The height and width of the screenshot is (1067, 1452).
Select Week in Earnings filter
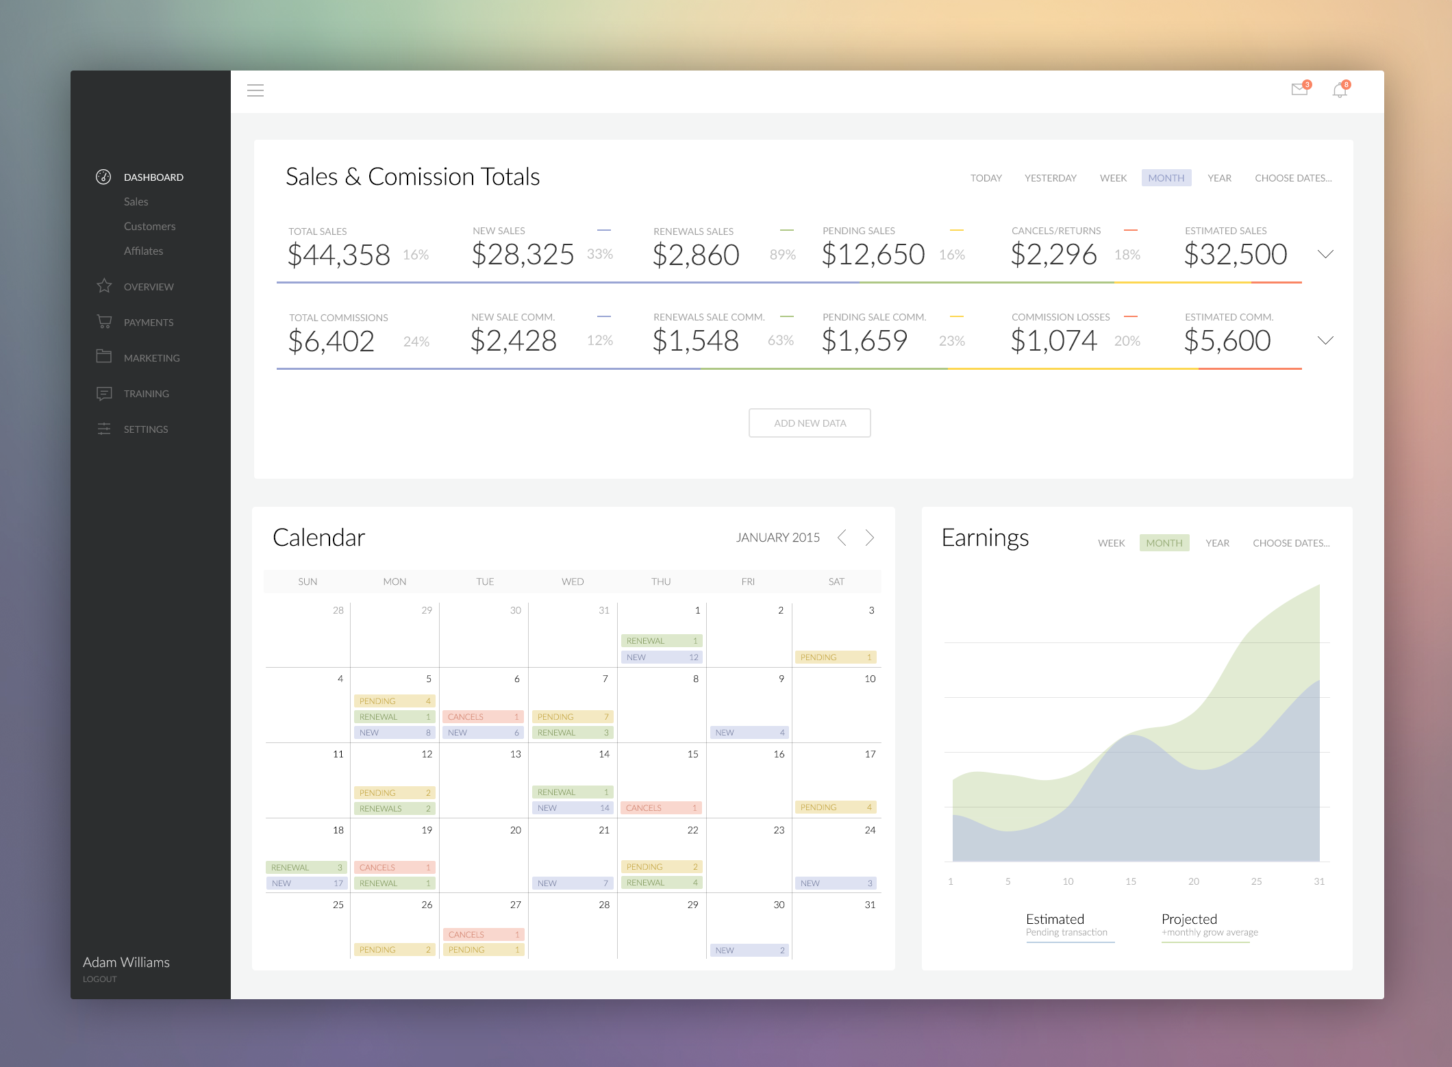(x=1111, y=543)
